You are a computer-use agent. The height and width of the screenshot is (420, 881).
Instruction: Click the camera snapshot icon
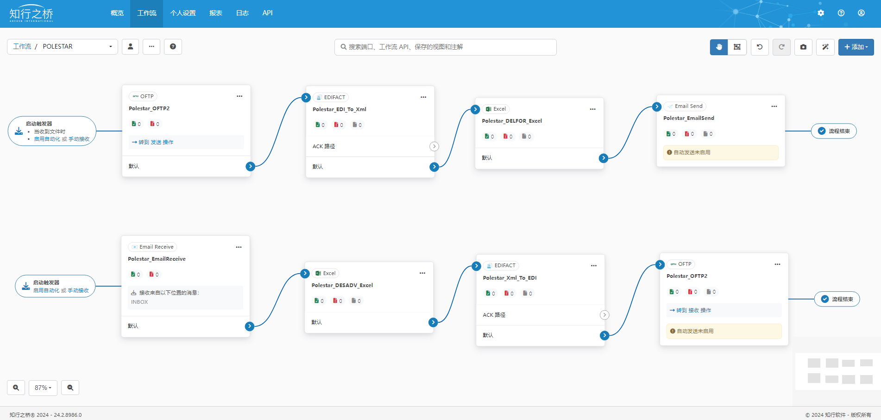point(803,47)
